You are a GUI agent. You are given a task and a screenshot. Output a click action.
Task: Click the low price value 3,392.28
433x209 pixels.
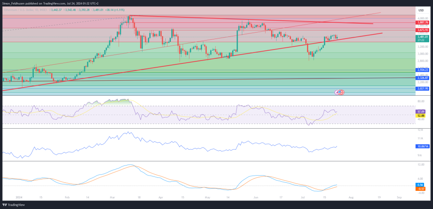[85, 10]
